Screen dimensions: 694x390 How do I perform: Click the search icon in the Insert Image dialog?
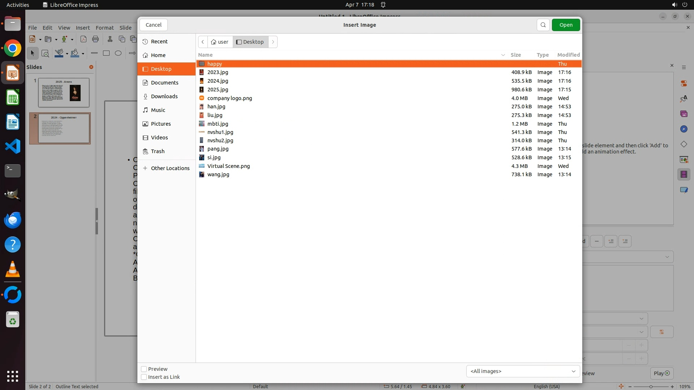(543, 25)
